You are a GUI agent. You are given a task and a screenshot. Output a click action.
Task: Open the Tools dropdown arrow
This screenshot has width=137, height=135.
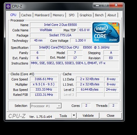pos(74,116)
